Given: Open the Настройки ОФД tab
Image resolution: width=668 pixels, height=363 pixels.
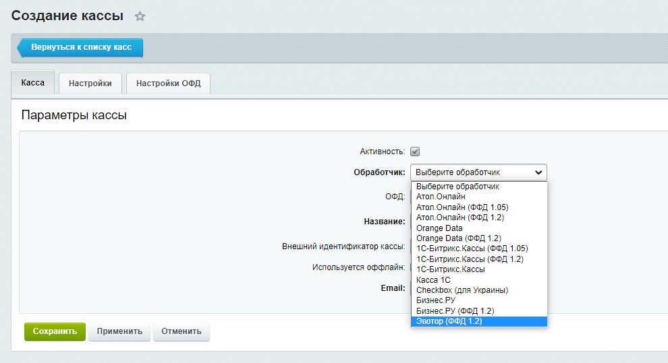Looking at the screenshot, I should pyautogui.click(x=168, y=84).
